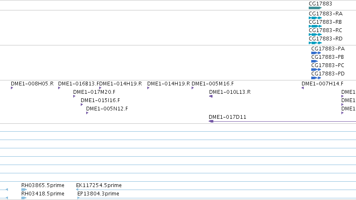The width and height of the screenshot is (356, 200).
Task: Select the DME1-008H05.R label
Action: [32, 84]
